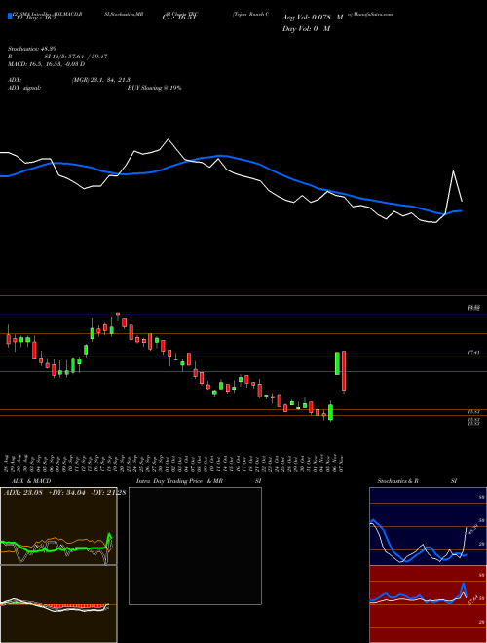
Task: Select the '(MGR) 23.1, 34, 21.3' ADX values
Action: click(101, 80)
